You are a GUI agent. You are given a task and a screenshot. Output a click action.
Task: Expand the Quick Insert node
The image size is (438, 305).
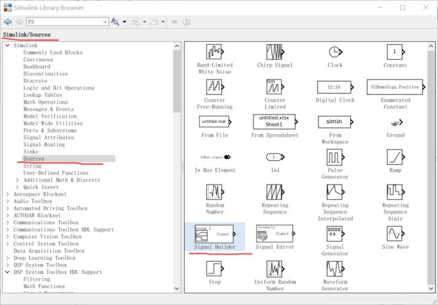pos(18,187)
